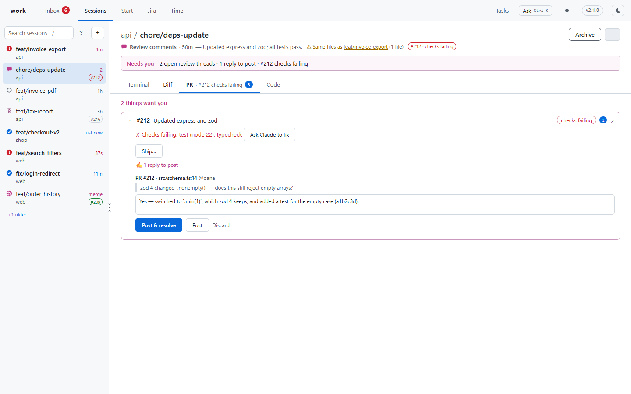The height and width of the screenshot is (394, 631).
Task: Follow the feat/invoice-export link in header warning
Action: pyautogui.click(x=365, y=47)
